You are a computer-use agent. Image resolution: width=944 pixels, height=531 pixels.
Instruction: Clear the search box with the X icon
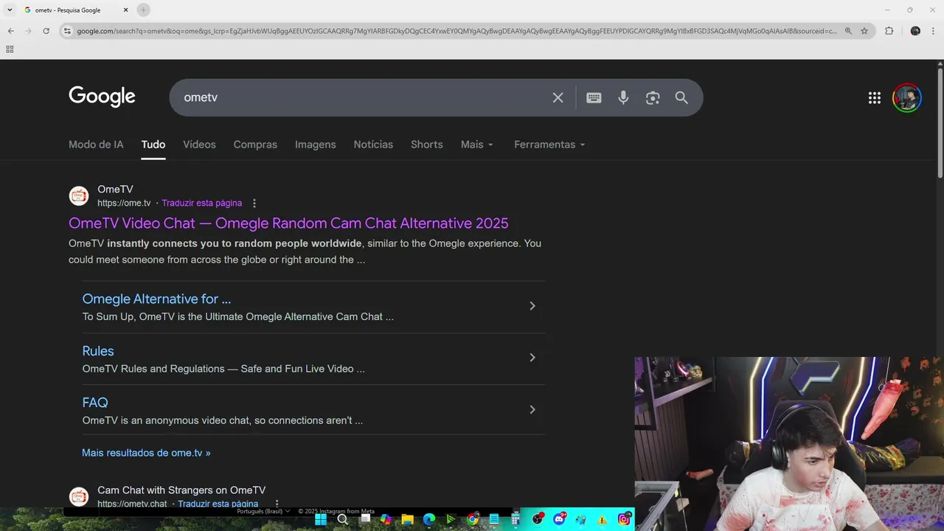click(558, 97)
